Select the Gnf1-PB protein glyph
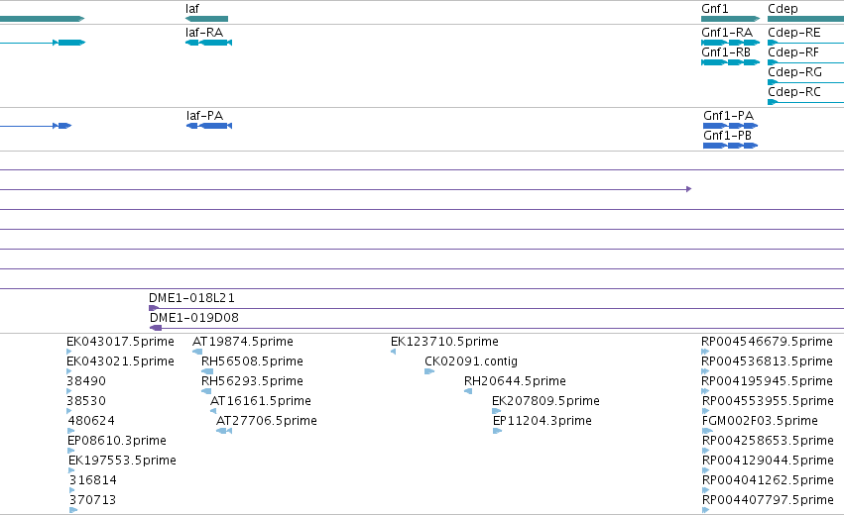 point(730,146)
